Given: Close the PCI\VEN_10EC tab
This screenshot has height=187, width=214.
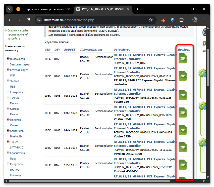Looking at the screenshot, I should click(x=128, y=9).
